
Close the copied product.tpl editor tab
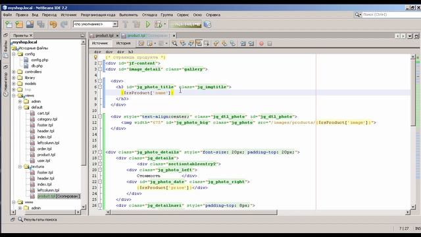174,36
